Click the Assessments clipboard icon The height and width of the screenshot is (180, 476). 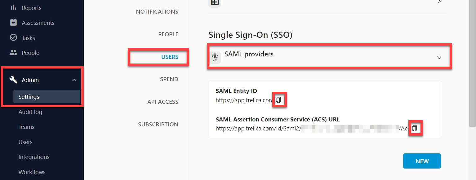point(13,23)
